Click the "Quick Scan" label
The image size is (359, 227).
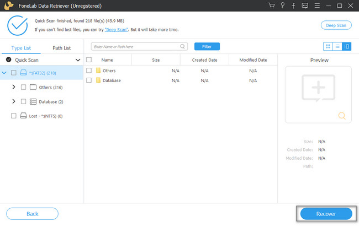[x=27, y=60]
